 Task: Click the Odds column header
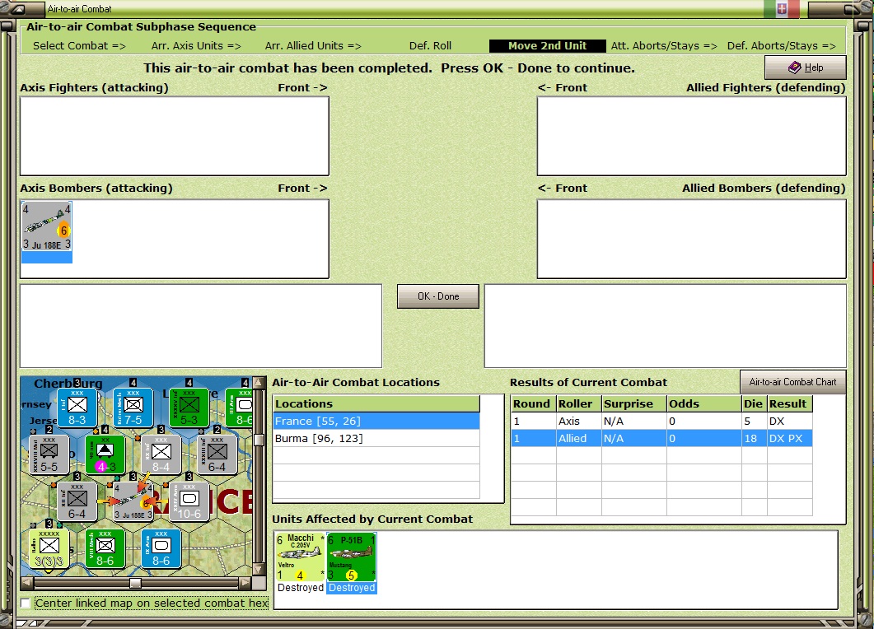(704, 404)
